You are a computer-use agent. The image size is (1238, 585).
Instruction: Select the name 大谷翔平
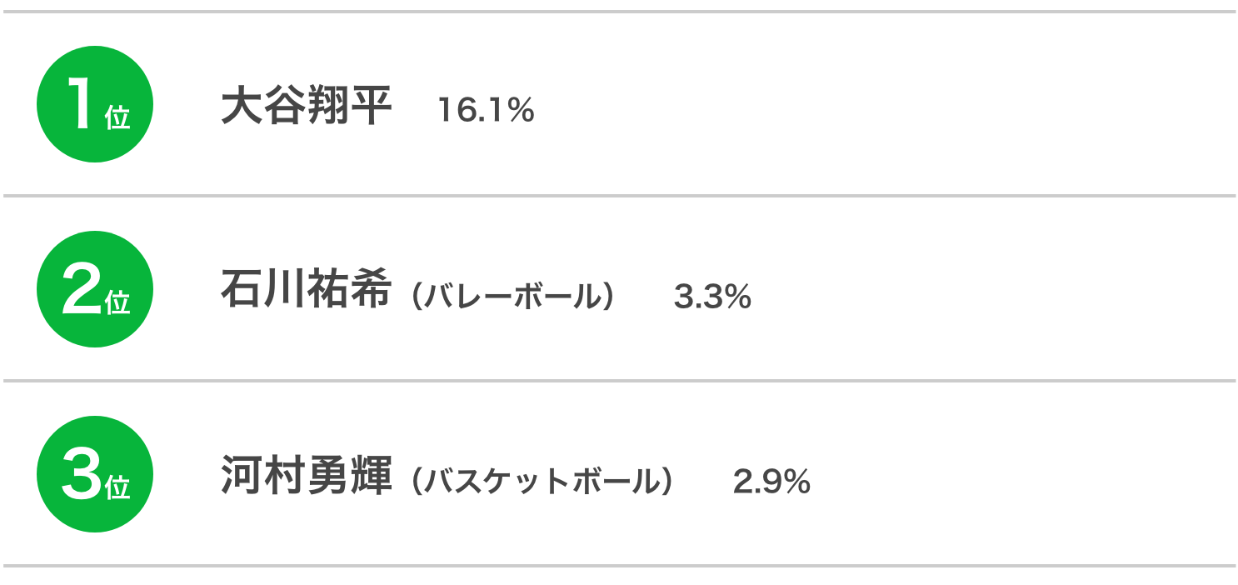307,108
